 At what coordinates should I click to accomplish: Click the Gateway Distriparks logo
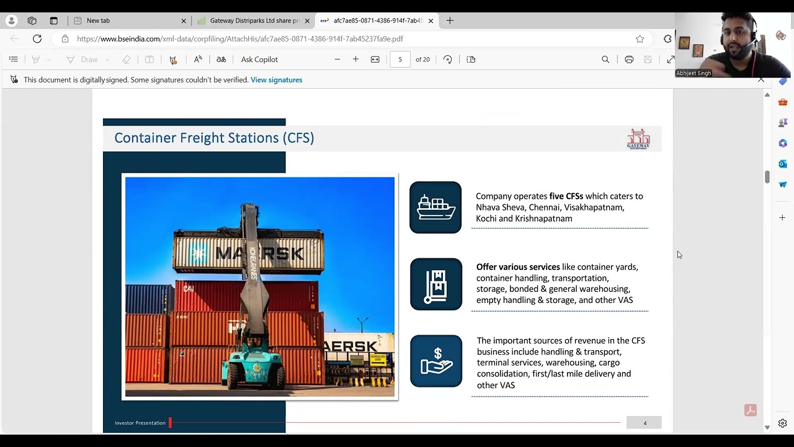click(x=638, y=138)
